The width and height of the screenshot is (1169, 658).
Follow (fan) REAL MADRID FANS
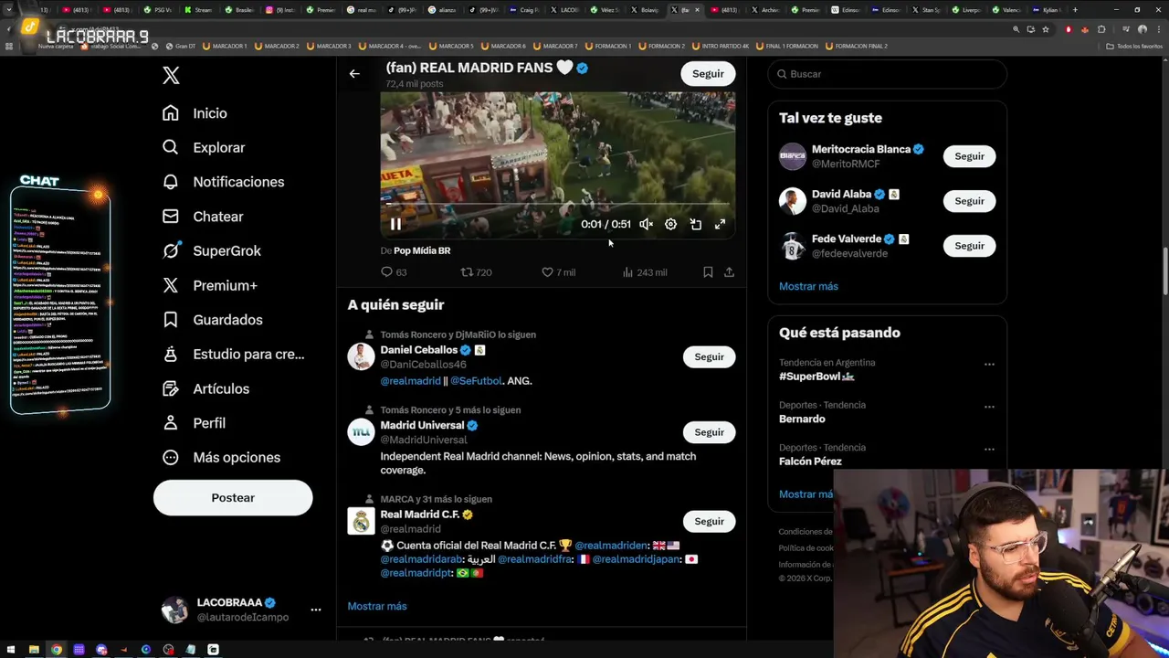708,74
